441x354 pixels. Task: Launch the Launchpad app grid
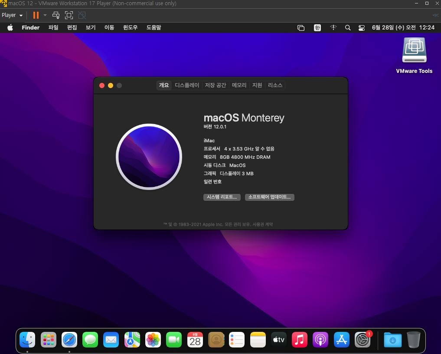click(49, 340)
